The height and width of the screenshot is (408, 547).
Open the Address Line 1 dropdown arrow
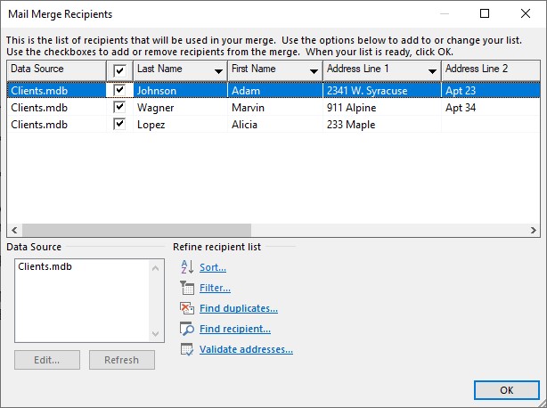tap(432, 71)
